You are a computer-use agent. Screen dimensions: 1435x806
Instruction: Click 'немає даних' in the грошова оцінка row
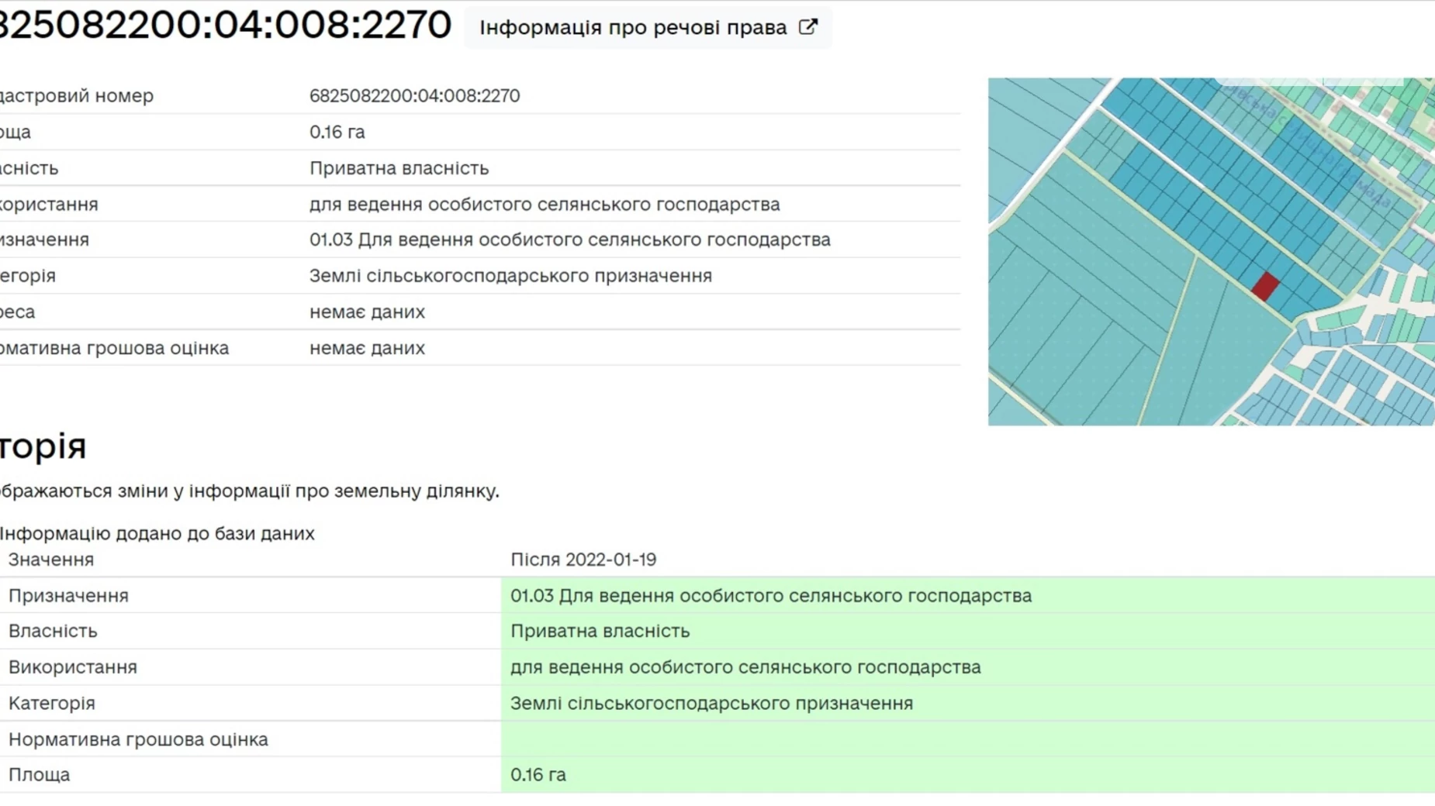pyautogui.click(x=367, y=348)
